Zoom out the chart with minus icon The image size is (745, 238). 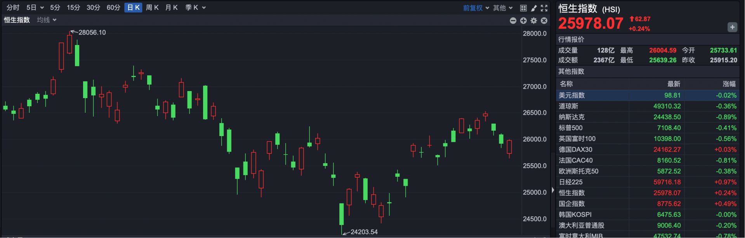[x=513, y=21]
